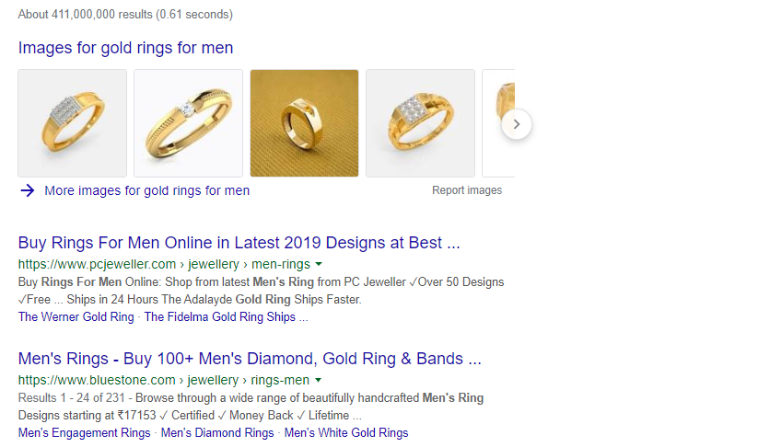Open 'Buy Rings For Men Online' result
The image size is (758, 447).
[x=239, y=244]
